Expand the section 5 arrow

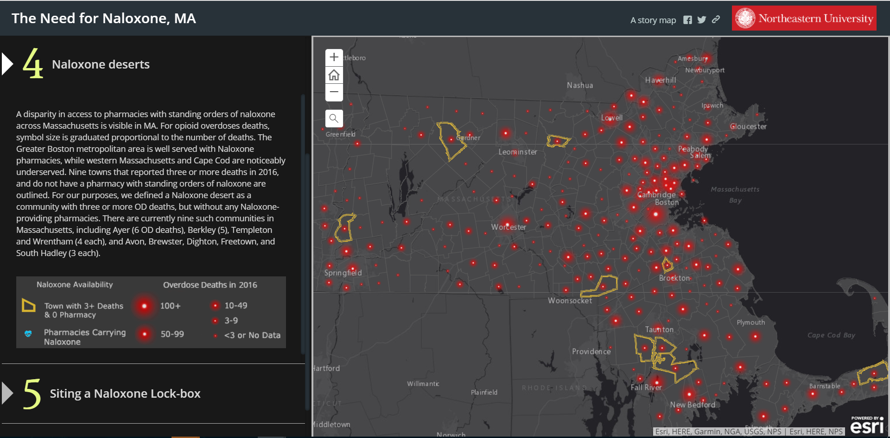(7, 393)
